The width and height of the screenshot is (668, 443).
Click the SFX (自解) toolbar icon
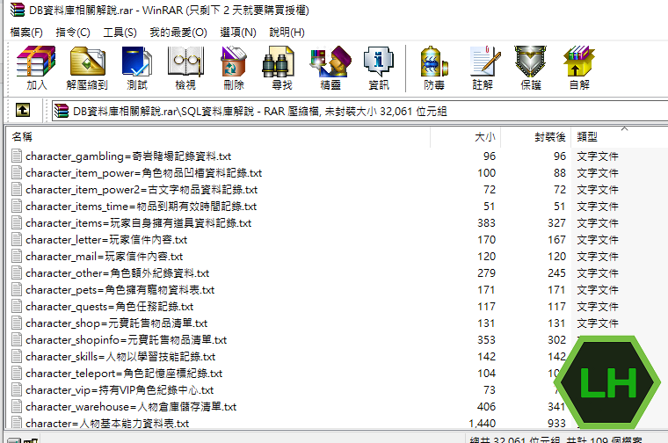[x=579, y=69]
